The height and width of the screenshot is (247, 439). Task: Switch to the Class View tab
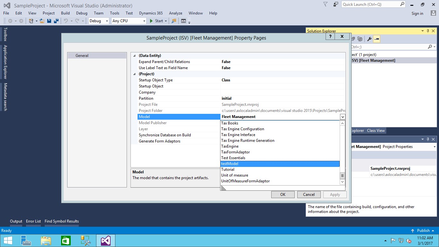[376, 131]
